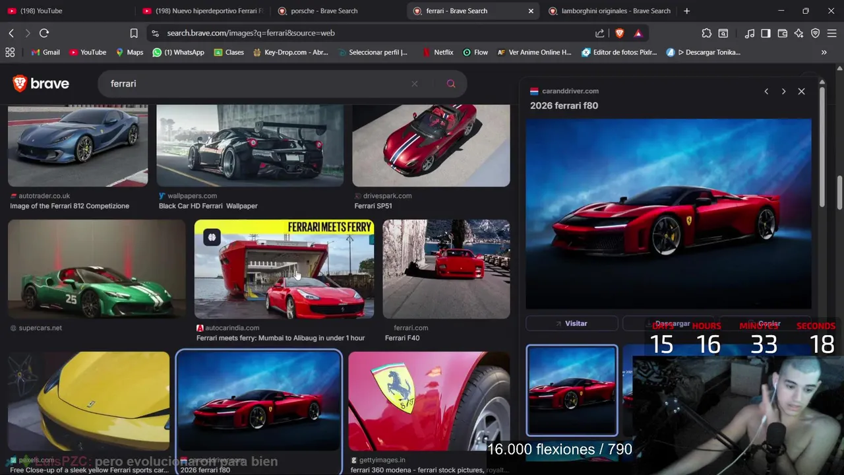The image size is (844, 475).
Task: Close the image preview panel
Action: pyautogui.click(x=801, y=92)
